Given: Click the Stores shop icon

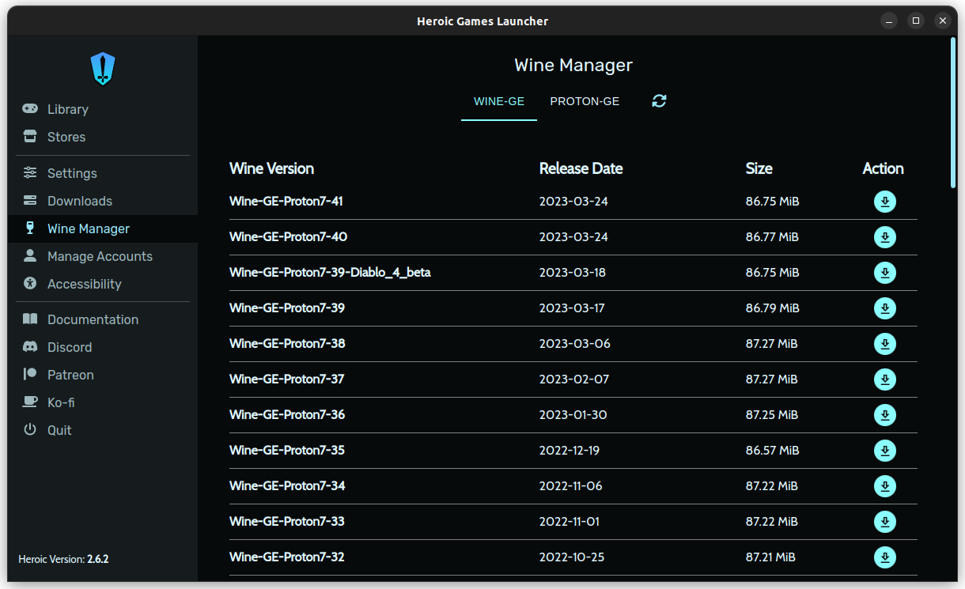Looking at the screenshot, I should click(x=30, y=136).
